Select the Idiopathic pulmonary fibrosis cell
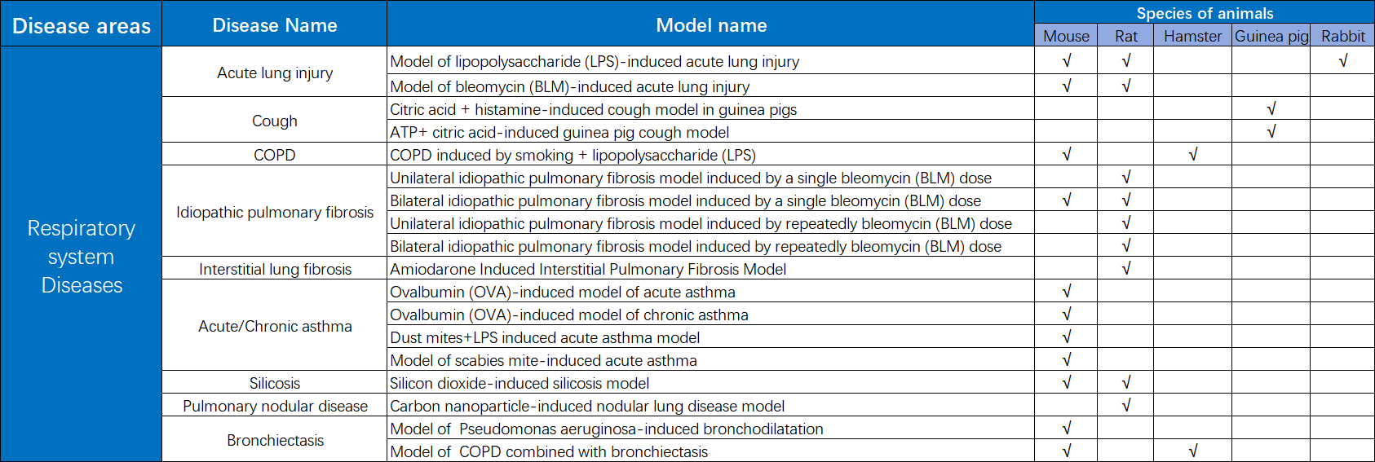Image resolution: width=1375 pixels, height=462 pixels. [275, 212]
